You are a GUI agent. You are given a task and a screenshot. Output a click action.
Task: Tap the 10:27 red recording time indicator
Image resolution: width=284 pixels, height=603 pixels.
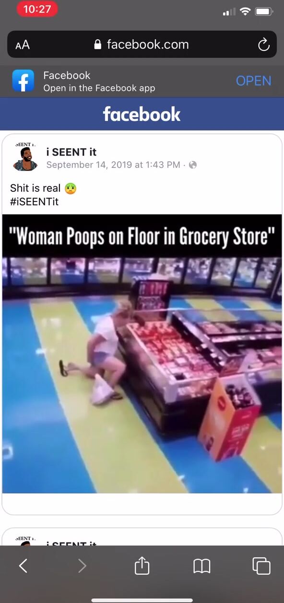tap(37, 9)
